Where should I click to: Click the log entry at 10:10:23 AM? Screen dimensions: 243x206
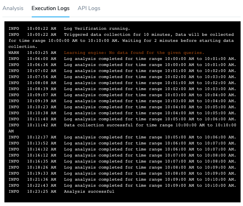pos(122,107)
